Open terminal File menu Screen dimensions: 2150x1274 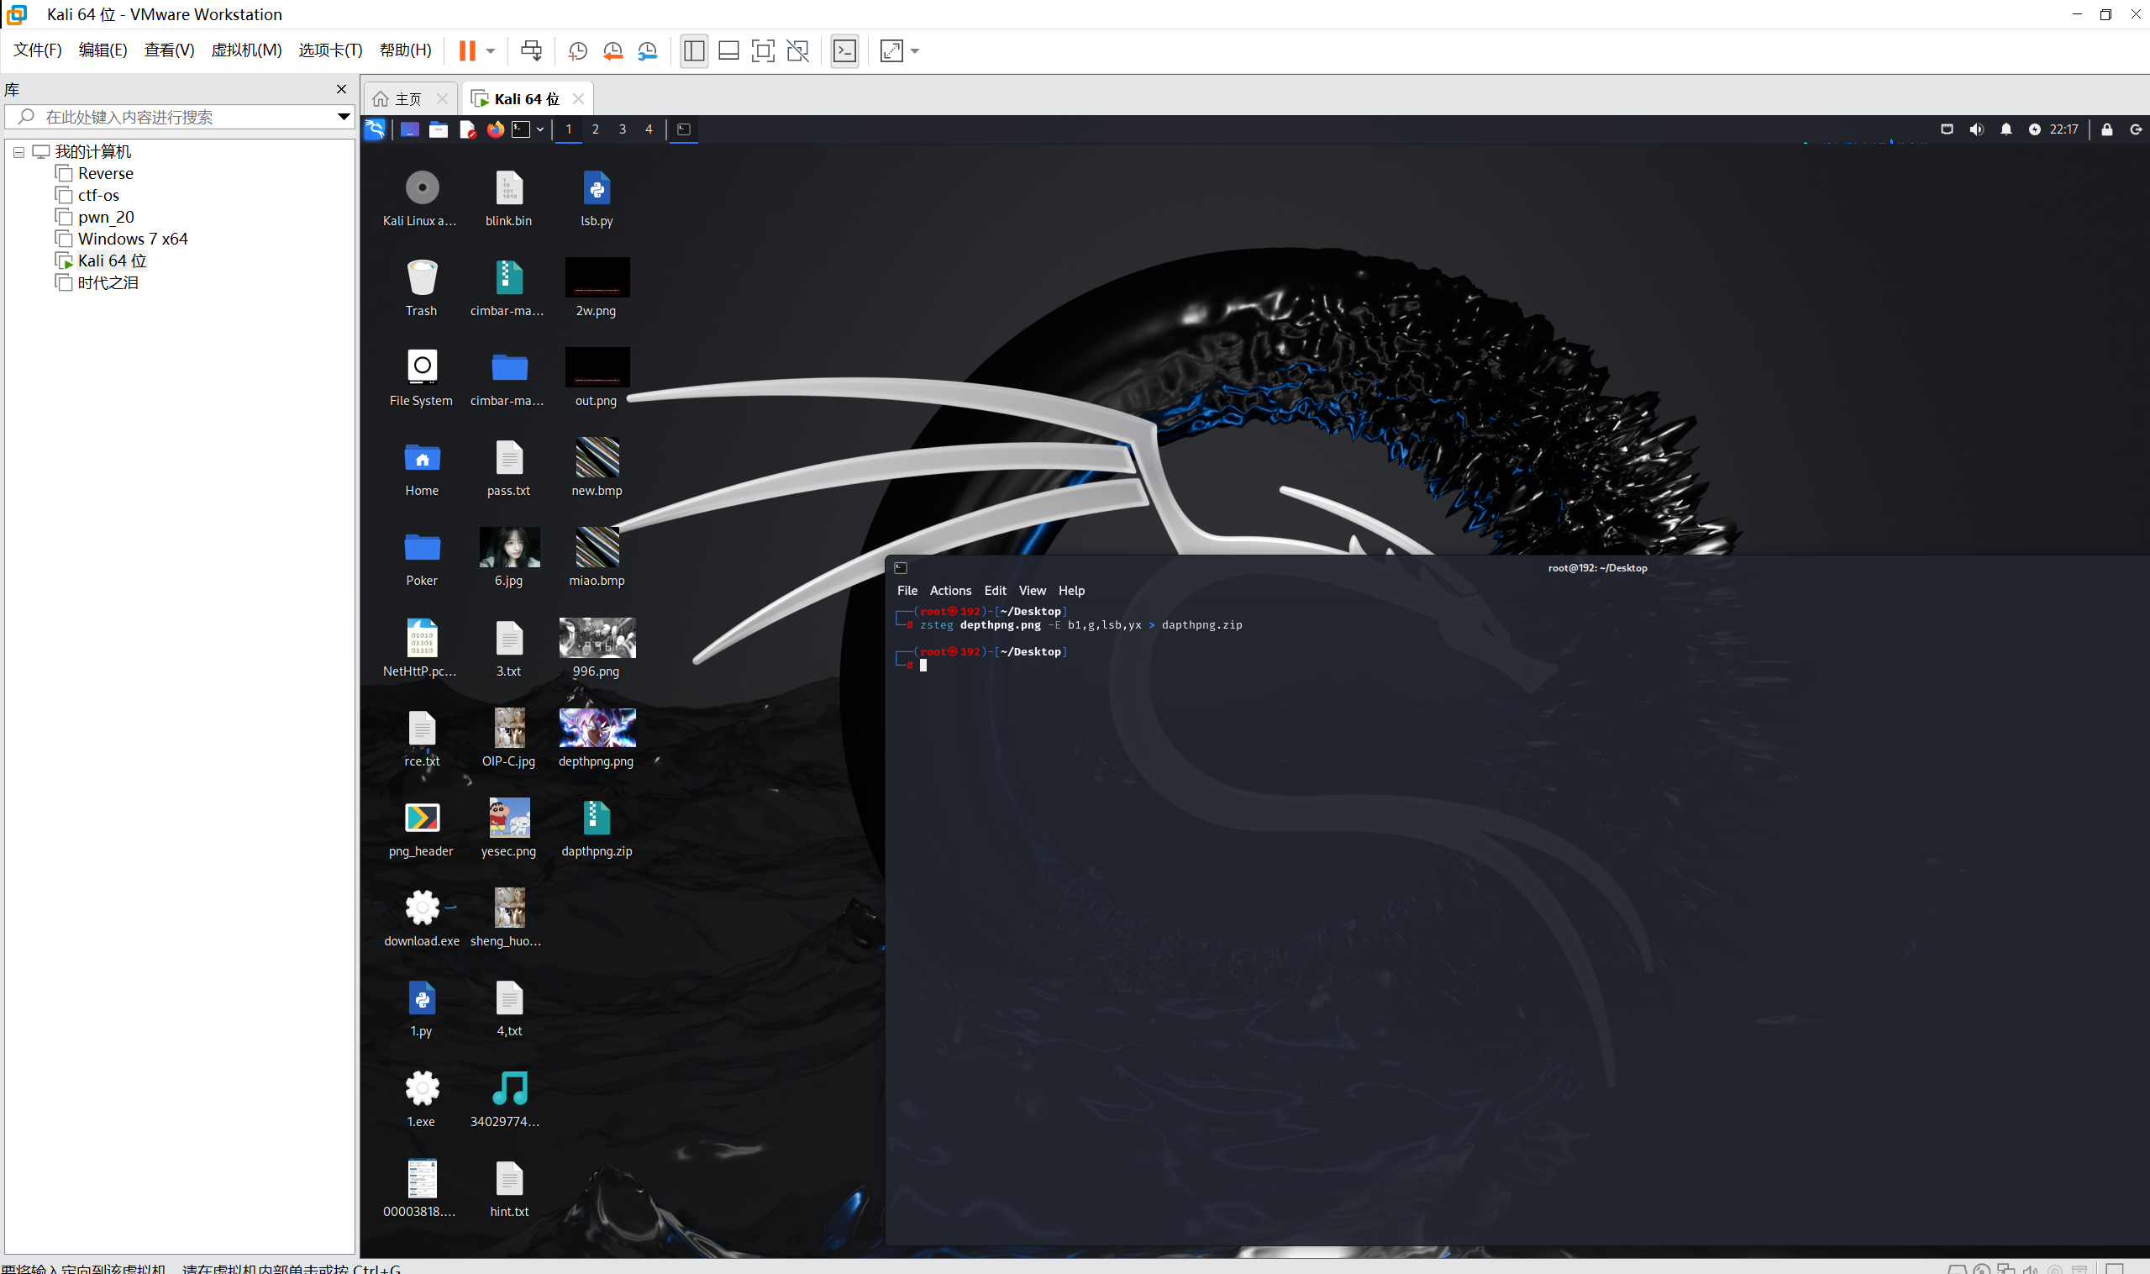(x=907, y=591)
